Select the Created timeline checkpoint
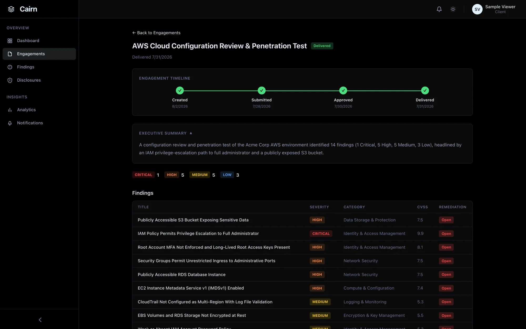Screen dimensions: 526x329 click(180, 91)
